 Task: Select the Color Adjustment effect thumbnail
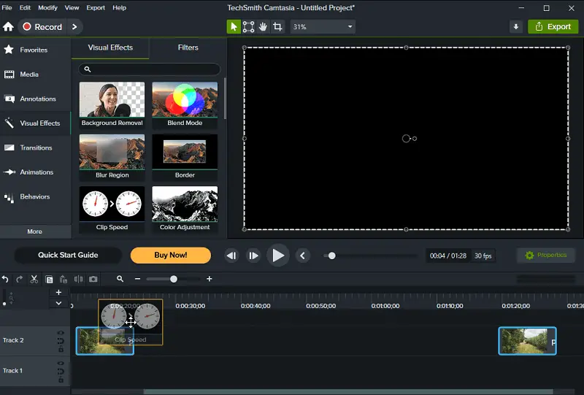[x=185, y=209]
